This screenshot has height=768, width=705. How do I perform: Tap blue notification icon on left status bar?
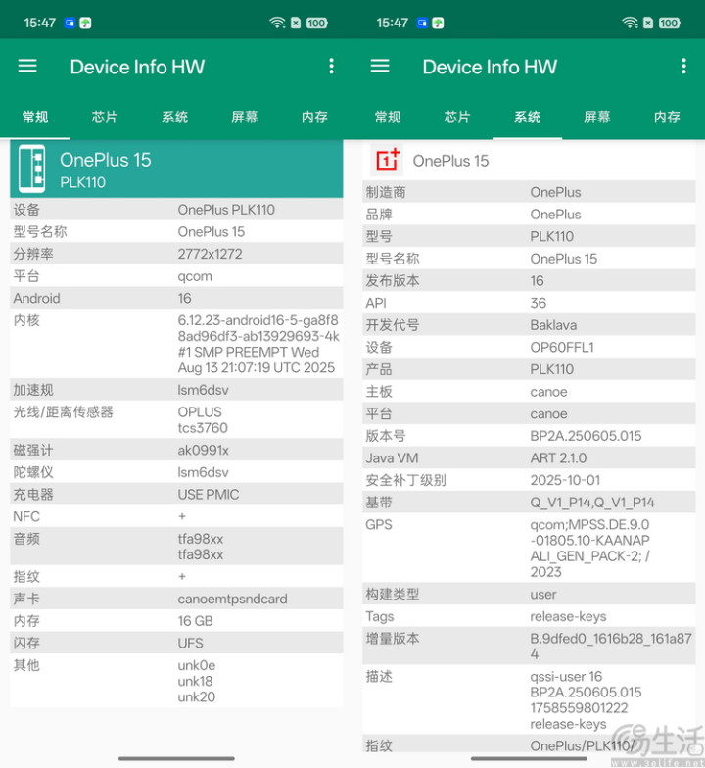coord(70,24)
